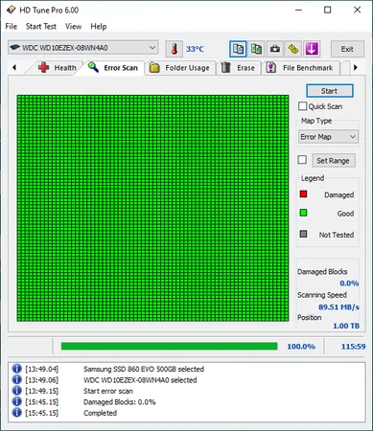Click info icon beside WDC selected log entry

point(16,379)
